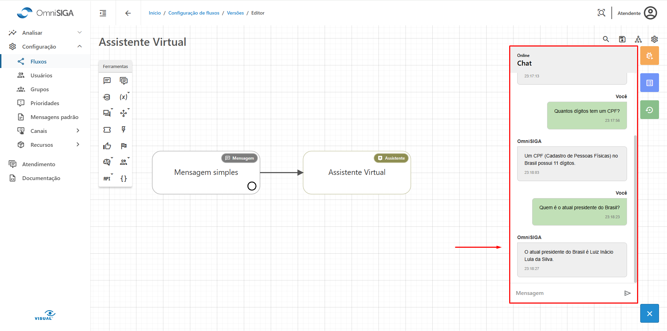Click the green restart history button
The height and width of the screenshot is (331, 667).
click(x=650, y=110)
